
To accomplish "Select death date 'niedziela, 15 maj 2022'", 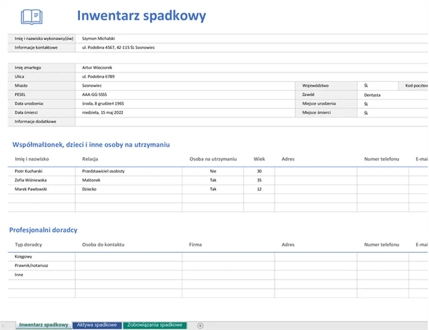I will [185, 113].
